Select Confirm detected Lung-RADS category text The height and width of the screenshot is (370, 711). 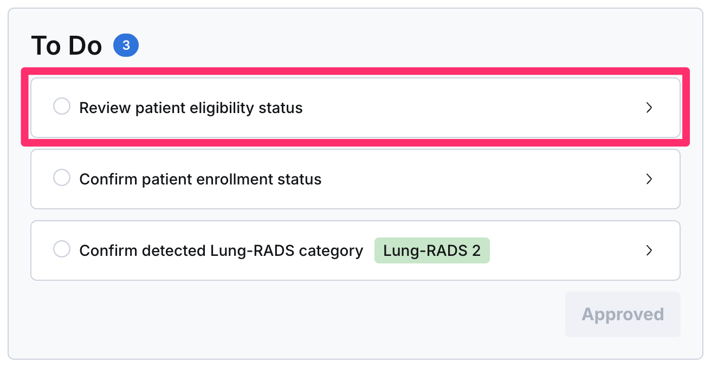point(221,250)
